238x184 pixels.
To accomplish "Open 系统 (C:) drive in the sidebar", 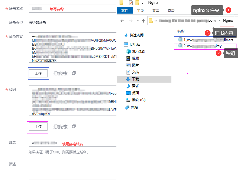I will pyautogui.click(x=138, y=100).
